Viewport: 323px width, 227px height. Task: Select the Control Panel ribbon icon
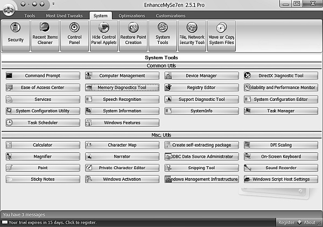74,35
